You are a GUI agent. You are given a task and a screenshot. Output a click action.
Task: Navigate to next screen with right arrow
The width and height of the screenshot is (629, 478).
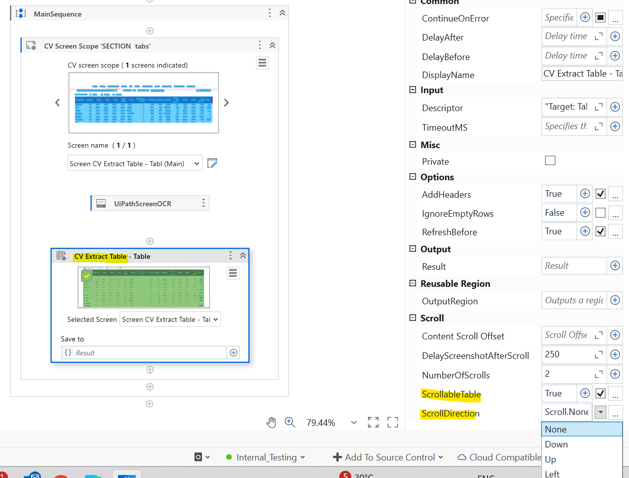click(x=226, y=102)
